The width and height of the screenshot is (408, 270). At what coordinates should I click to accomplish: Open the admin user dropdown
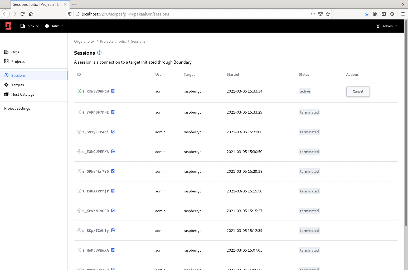[386, 26]
